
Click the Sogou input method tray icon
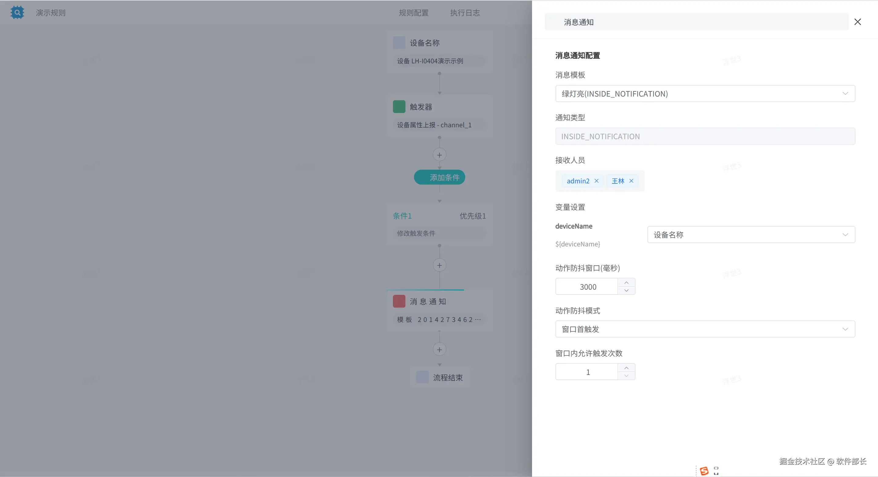(x=703, y=471)
